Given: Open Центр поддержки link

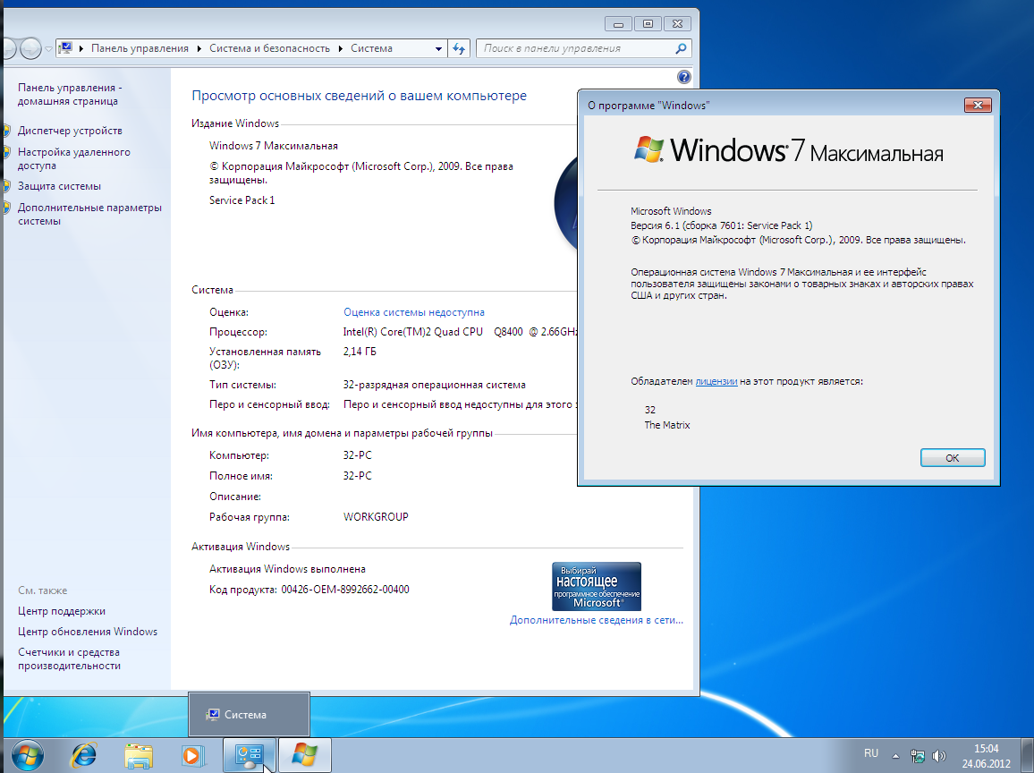Looking at the screenshot, I should 62,611.
